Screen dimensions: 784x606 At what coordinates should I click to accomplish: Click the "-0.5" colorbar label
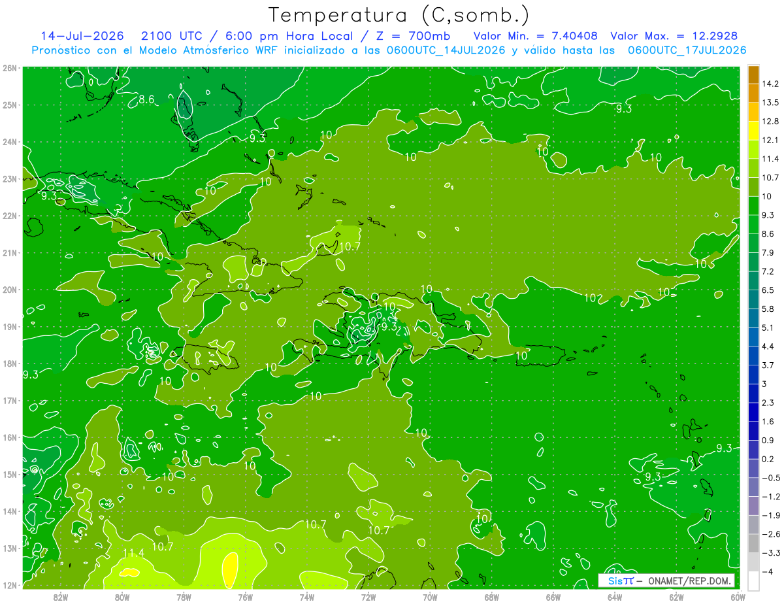click(770, 477)
